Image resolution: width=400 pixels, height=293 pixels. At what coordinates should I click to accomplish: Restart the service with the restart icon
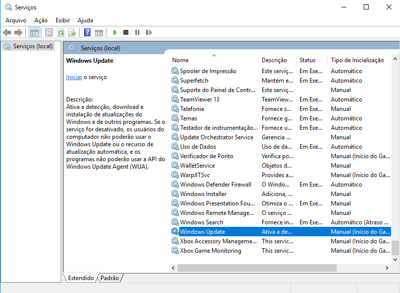[149, 32]
